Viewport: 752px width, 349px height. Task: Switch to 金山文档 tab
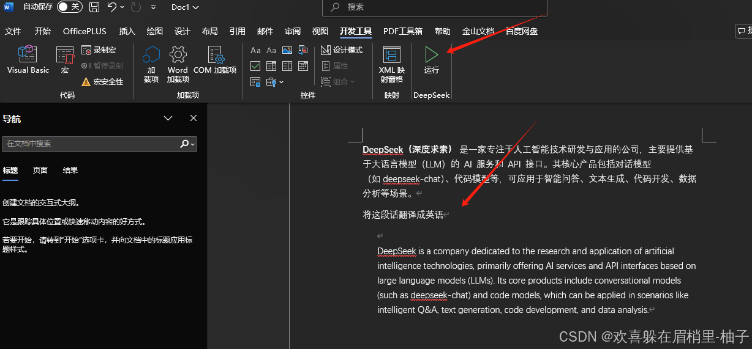[x=478, y=31]
